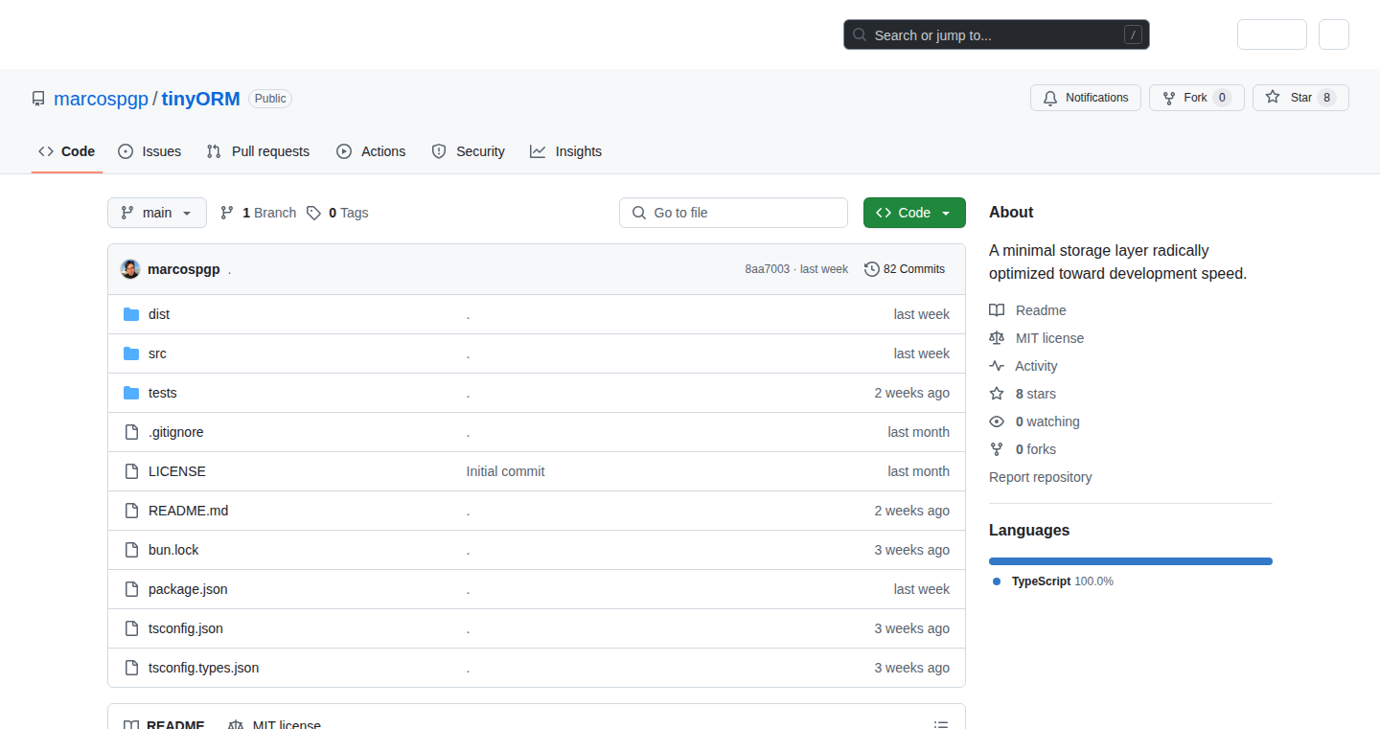Click the README.md file icon
Image resolution: width=1380 pixels, height=729 pixels.
point(131,511)
